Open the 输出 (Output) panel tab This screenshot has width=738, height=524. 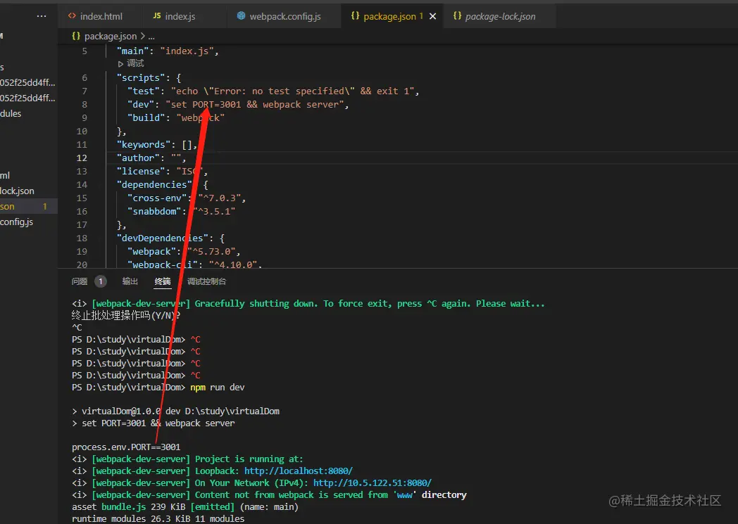(x=130, y=281)
